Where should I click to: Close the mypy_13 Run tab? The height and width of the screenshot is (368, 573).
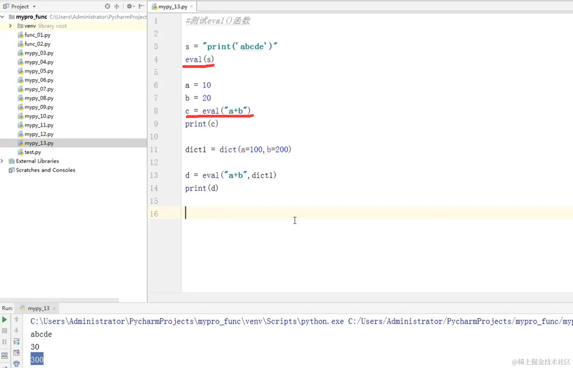pyautogui.click(x=54, y=308)
